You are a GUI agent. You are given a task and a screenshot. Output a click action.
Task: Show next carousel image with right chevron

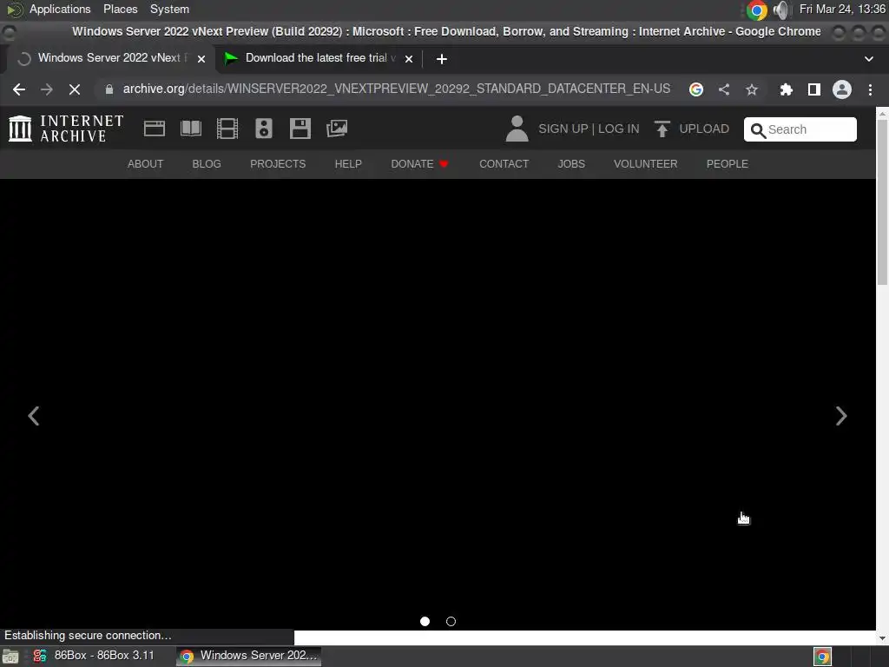[841, 416]
